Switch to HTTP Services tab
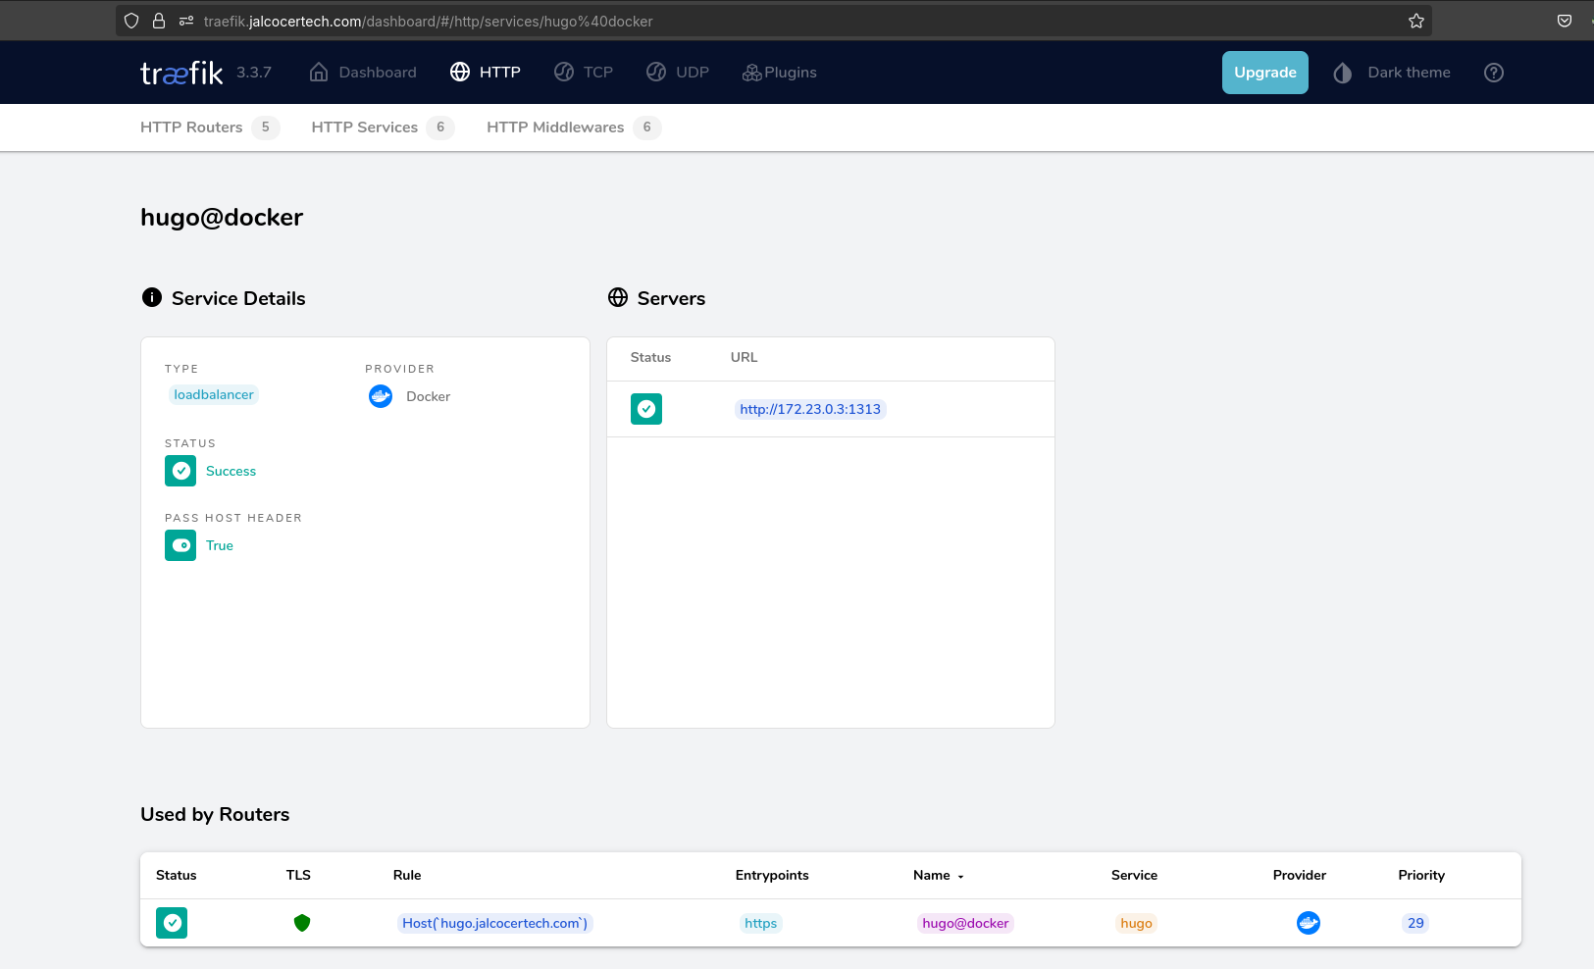 click(383, 127)
